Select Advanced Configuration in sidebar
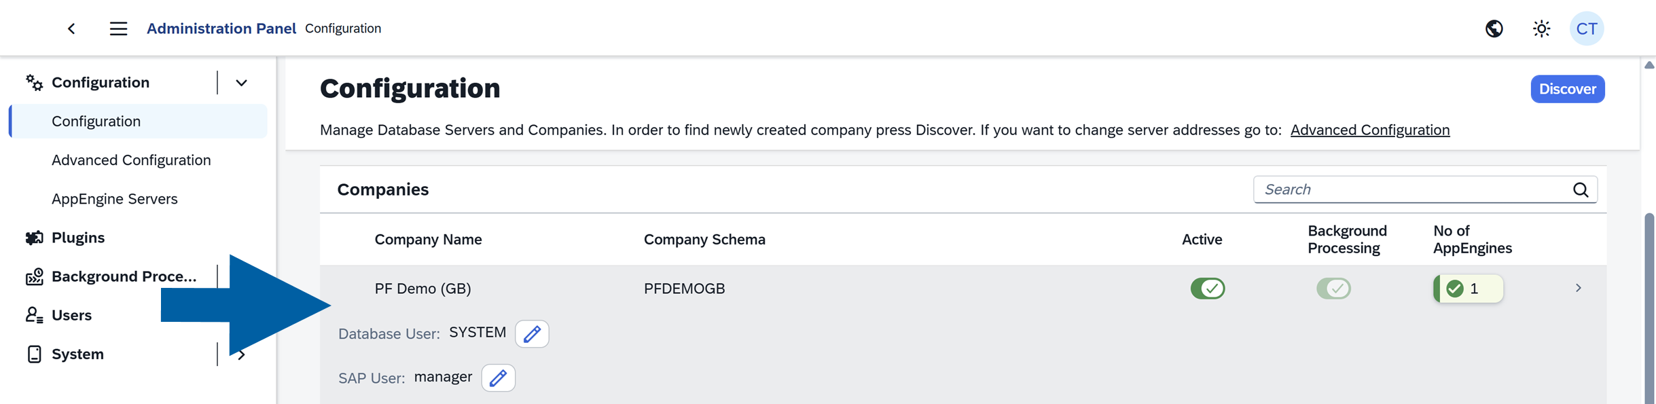Image resolution: width=1656 pixels, height=404 pixels. 130,160
